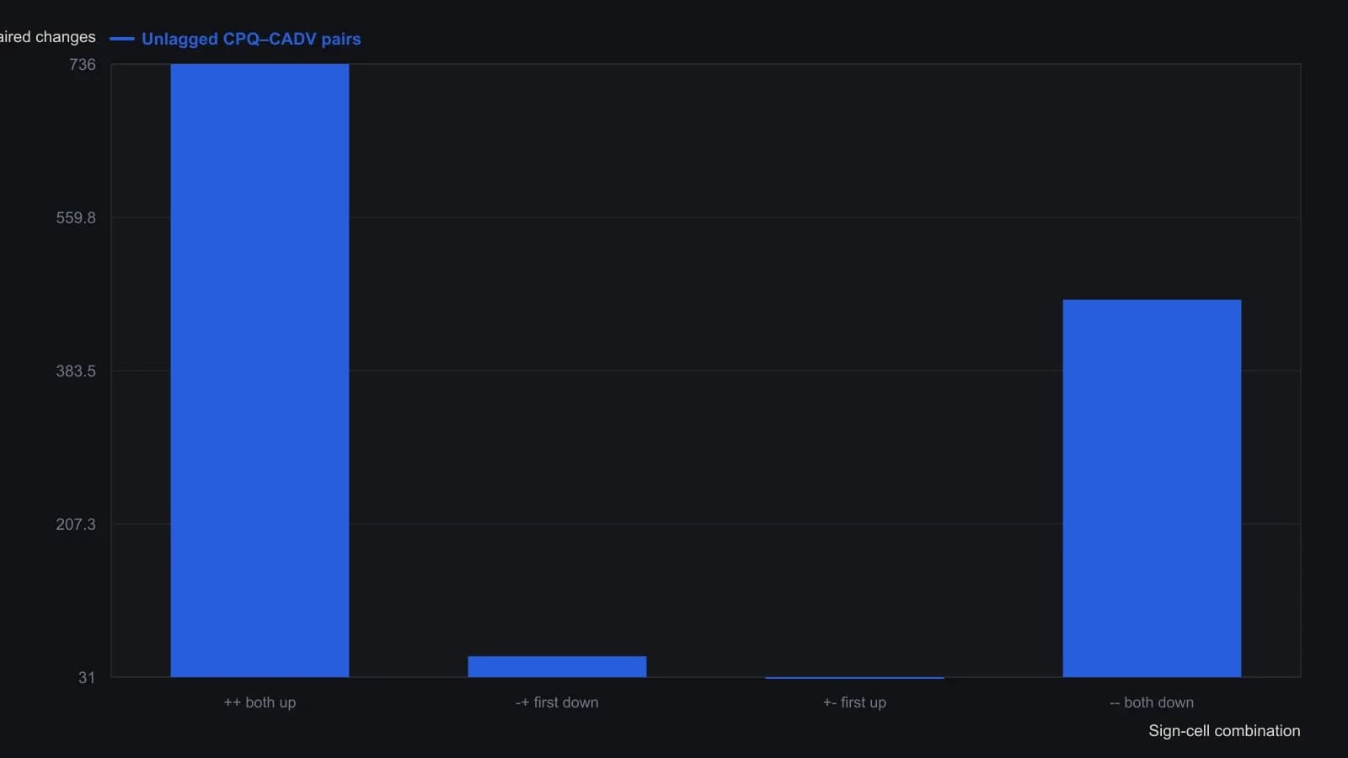Select the '-- both down' bar
The image size is (1348, 758).
click(x=1152, y=488)
